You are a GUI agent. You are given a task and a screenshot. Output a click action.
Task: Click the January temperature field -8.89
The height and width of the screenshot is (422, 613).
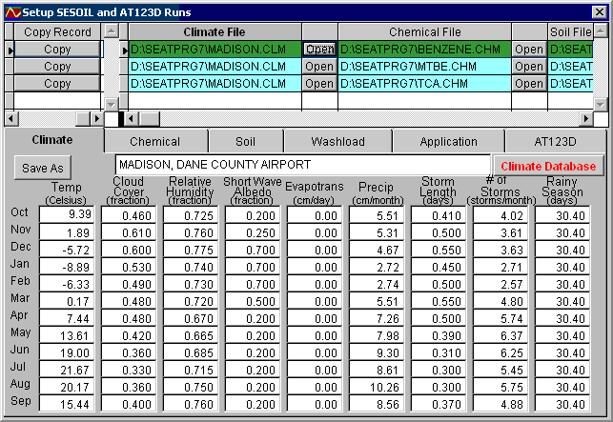click(x=67, y=267)
